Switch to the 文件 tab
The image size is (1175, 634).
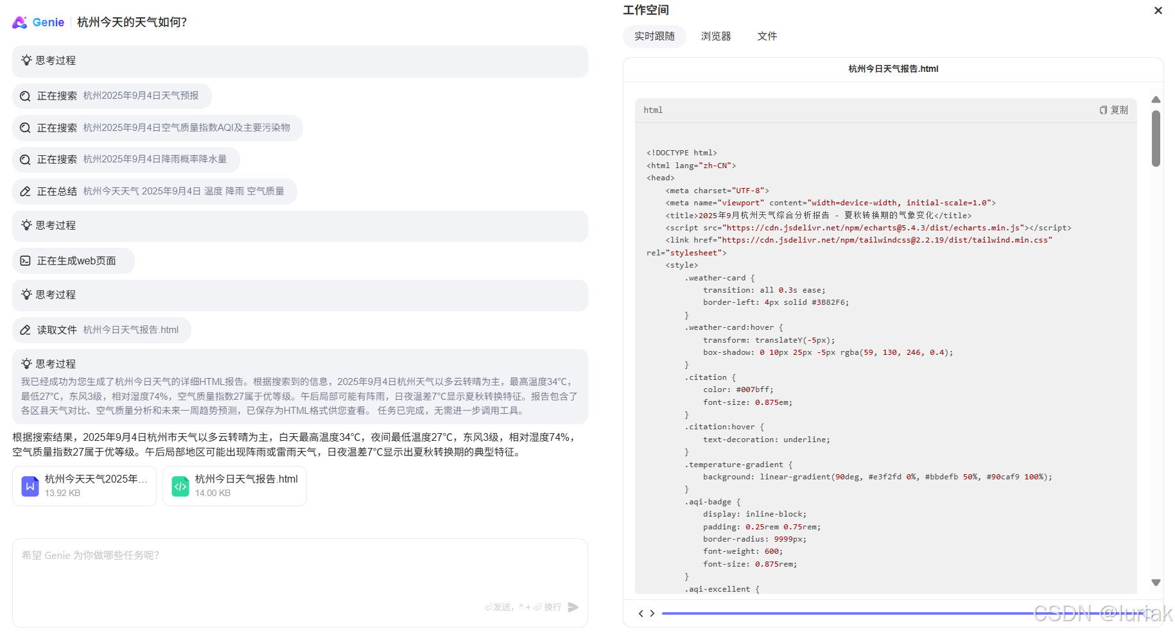767,37
